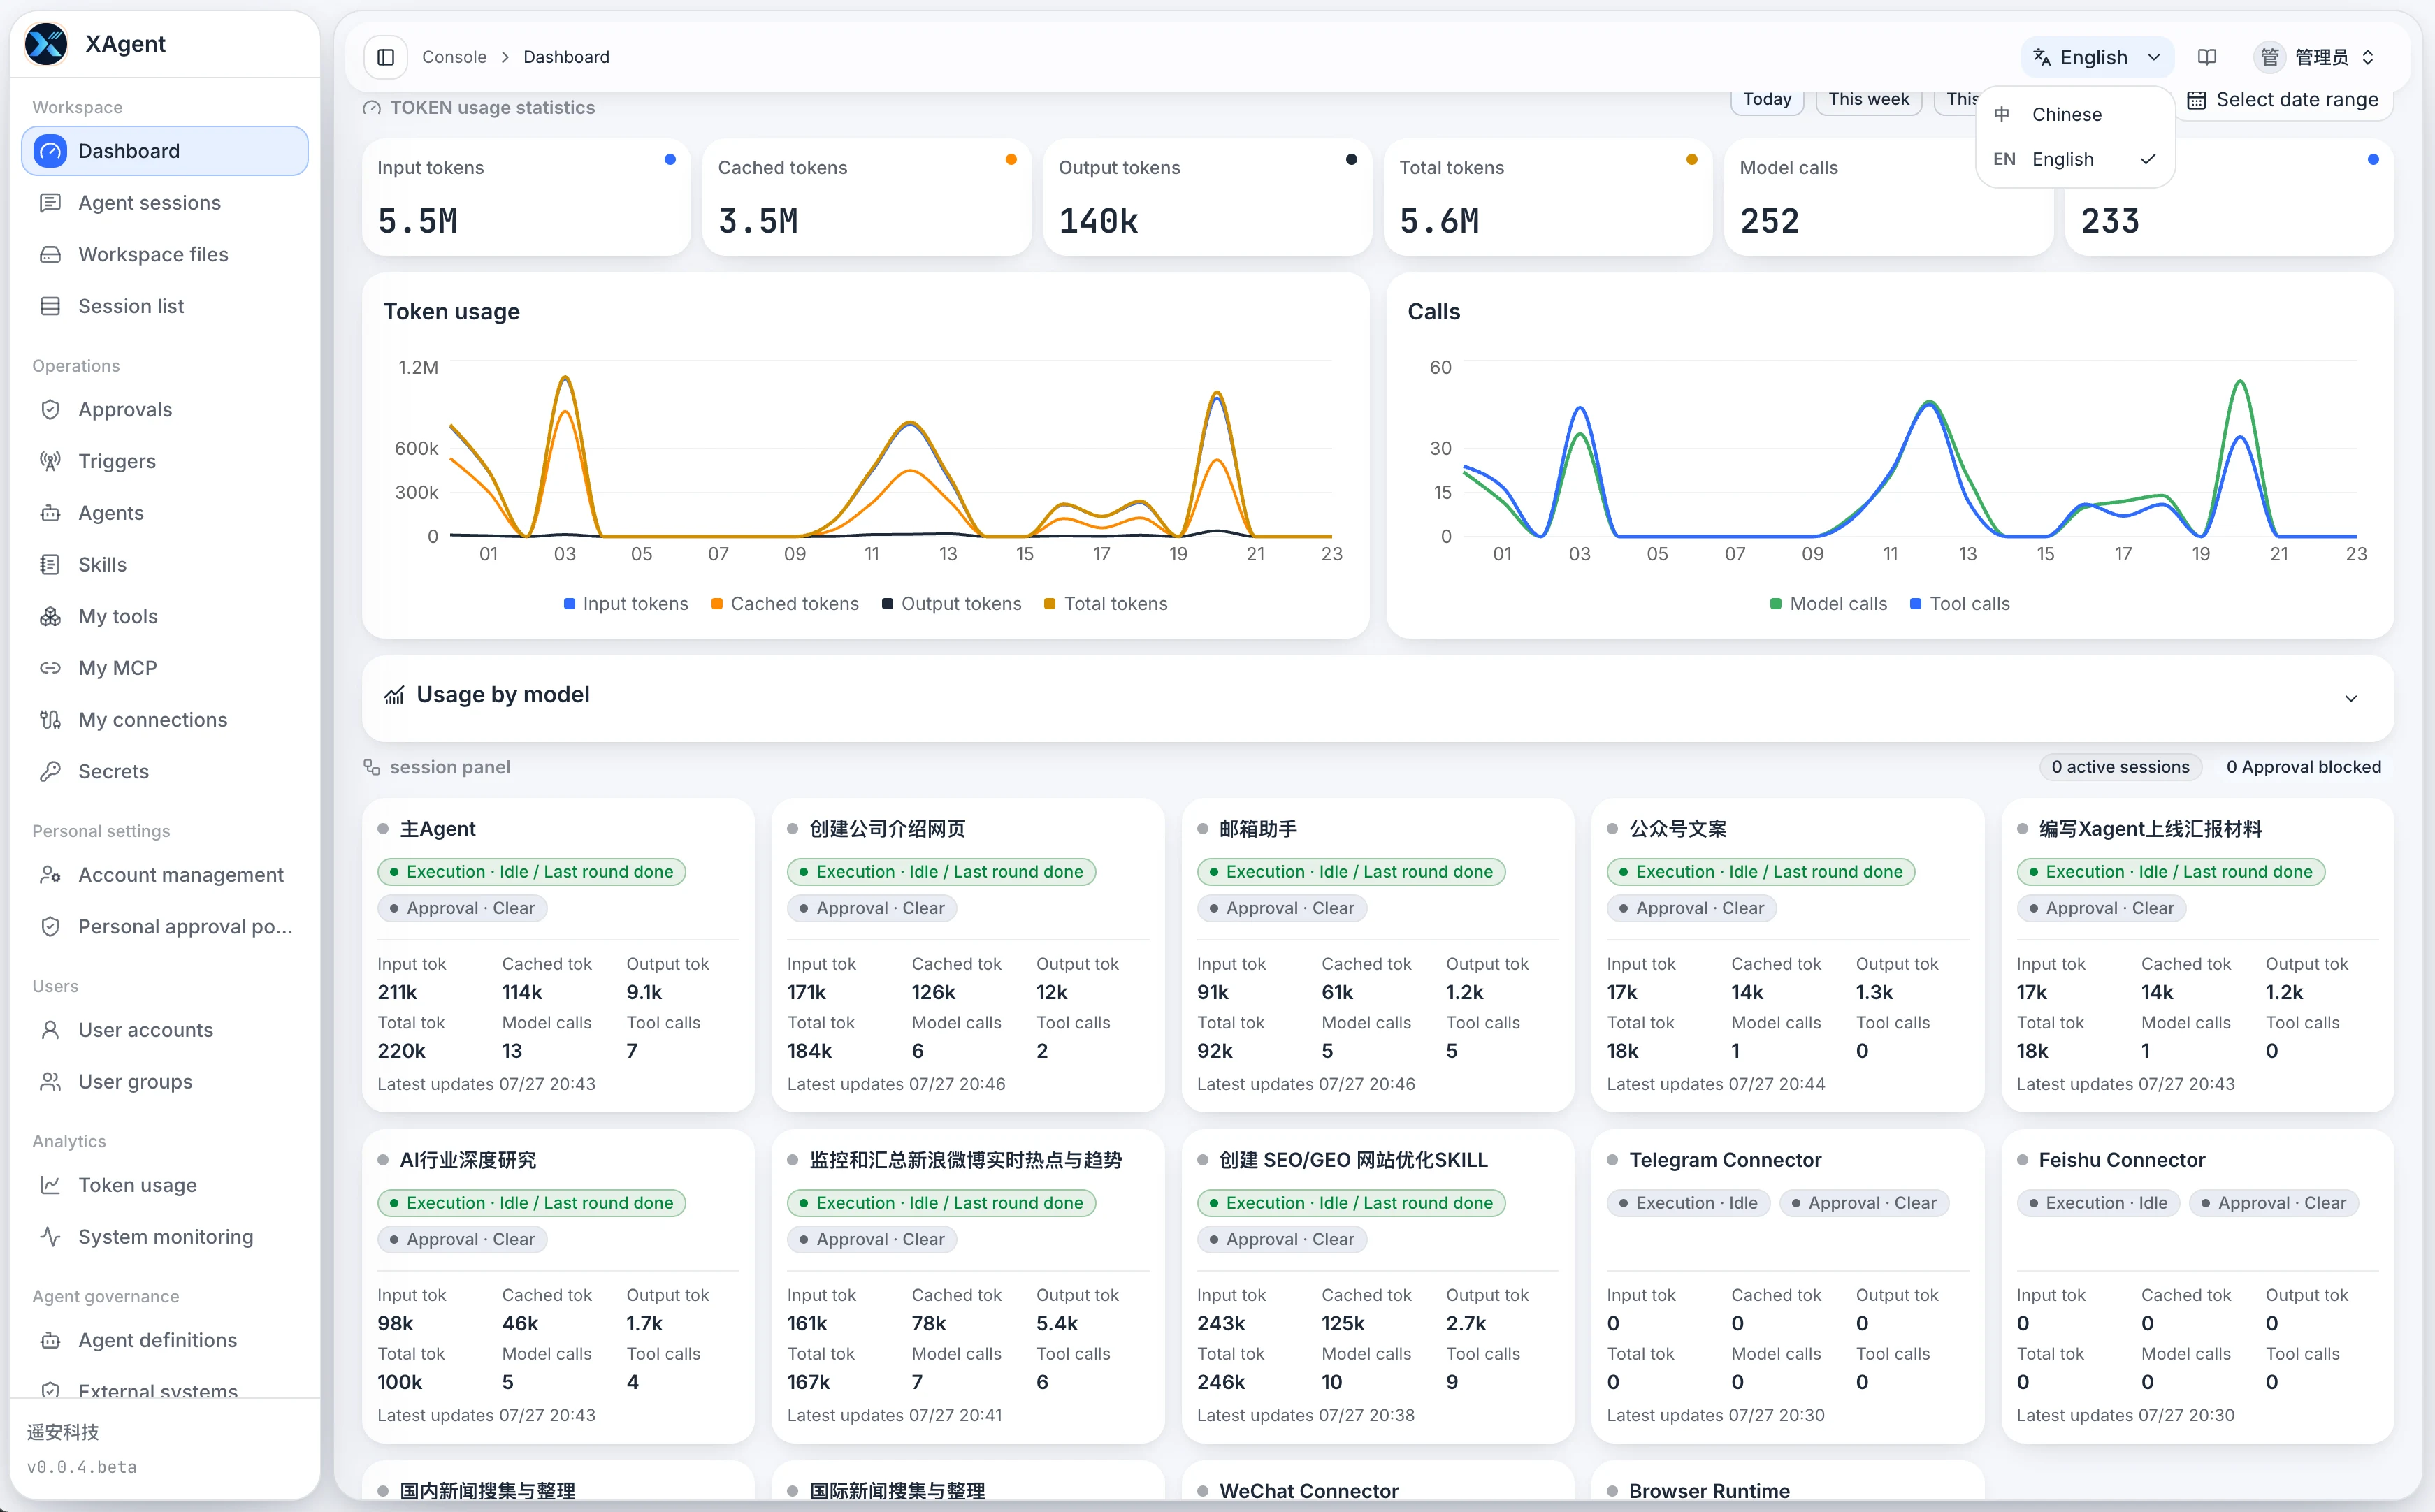
Task: Click the Console breadcrumb link
Action: click(454, 57)
